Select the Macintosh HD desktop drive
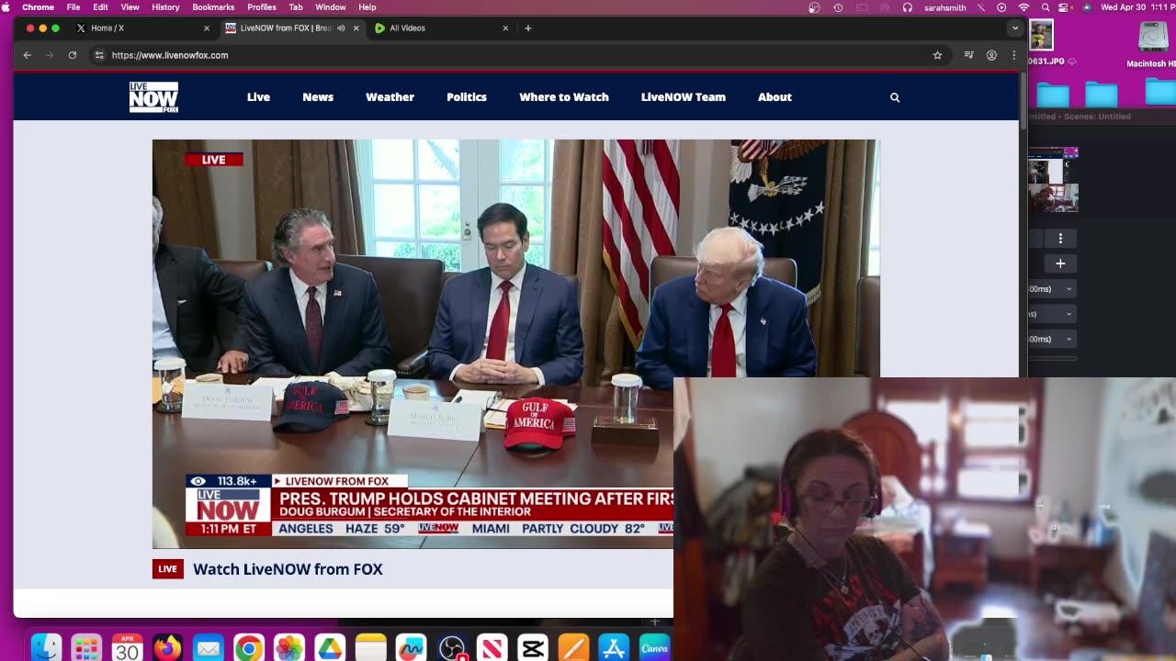Screen dimensions: 1176x661 click(x=1152, y=44)
